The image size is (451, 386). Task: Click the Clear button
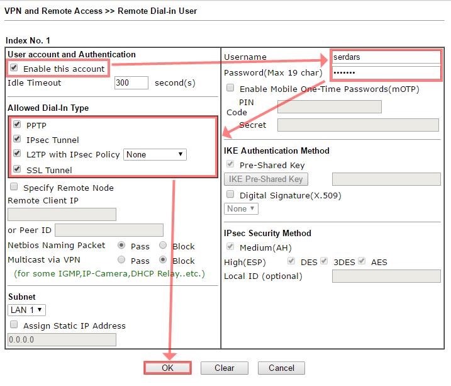click(224, 368)
